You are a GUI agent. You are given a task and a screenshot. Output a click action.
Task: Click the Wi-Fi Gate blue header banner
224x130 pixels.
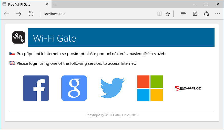121,37
